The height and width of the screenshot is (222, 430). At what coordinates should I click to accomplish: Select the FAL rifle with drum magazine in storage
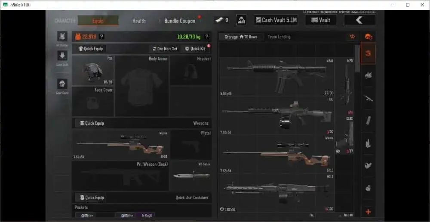(276, 116)
